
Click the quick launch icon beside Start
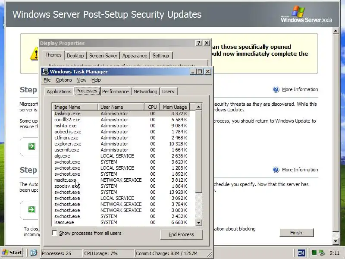[34, 253]
